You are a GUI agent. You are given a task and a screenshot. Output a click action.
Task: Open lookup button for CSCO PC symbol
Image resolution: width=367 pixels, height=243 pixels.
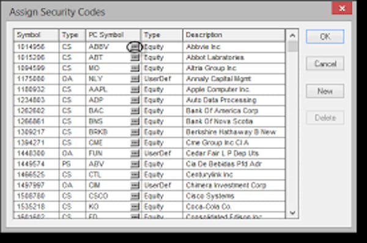pos(135,196)
